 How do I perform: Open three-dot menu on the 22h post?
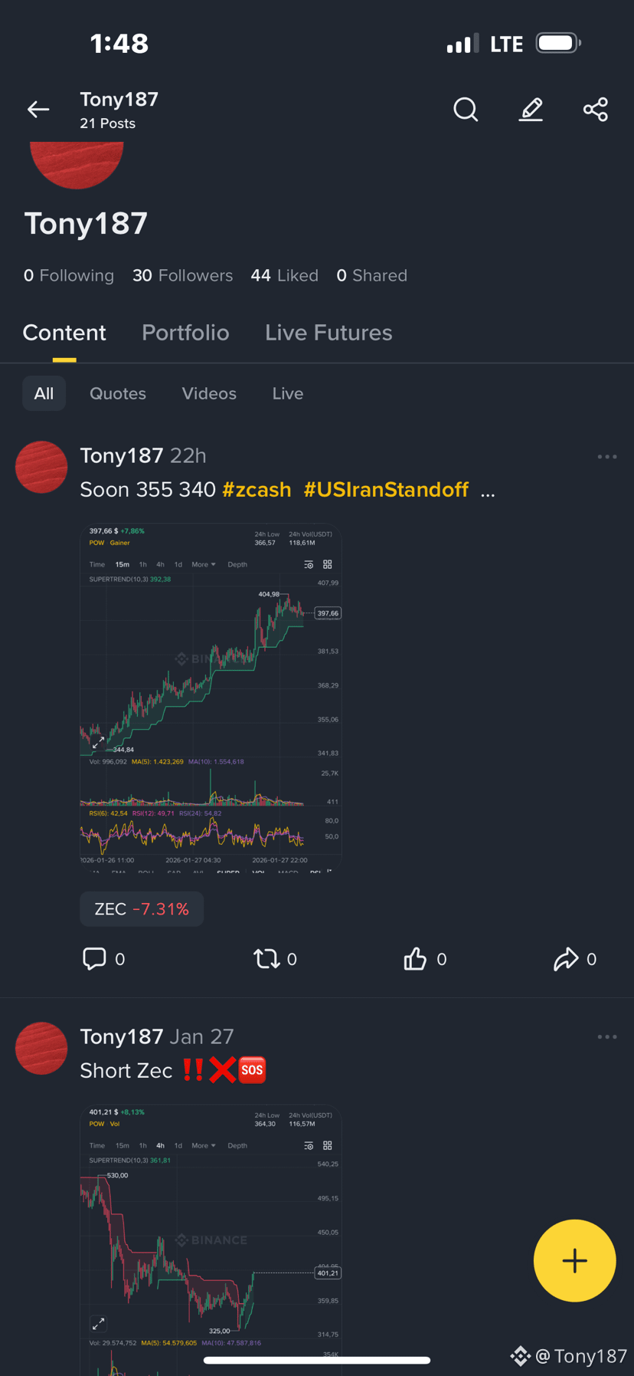[607, 457]
